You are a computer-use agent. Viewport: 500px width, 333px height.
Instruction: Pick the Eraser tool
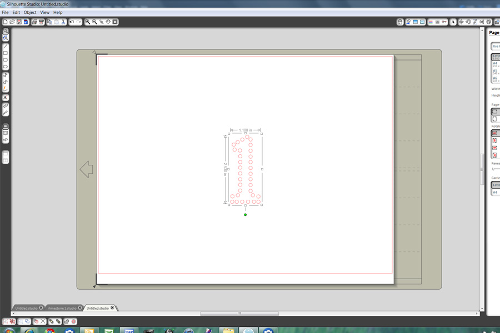(x=6, y=105)
